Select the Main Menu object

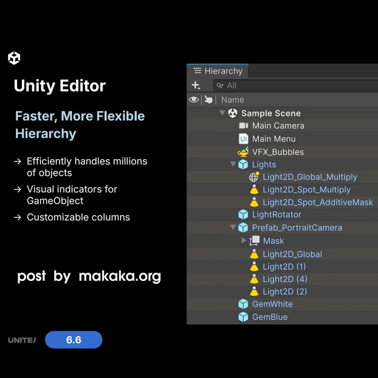click(x=274, y=139)
